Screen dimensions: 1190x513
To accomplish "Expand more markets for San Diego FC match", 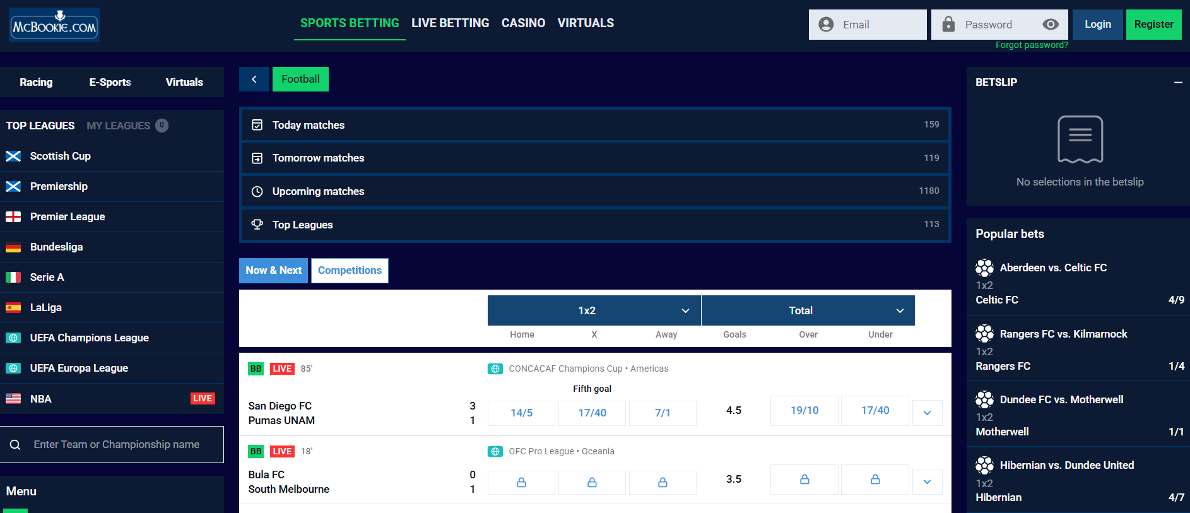I will coord(927,413).
